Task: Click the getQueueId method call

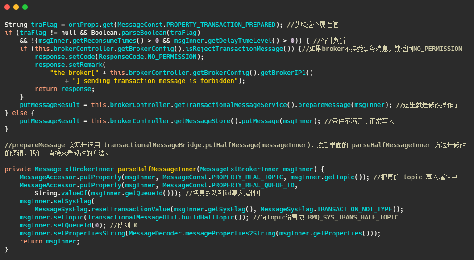Action: click(144, 193)
